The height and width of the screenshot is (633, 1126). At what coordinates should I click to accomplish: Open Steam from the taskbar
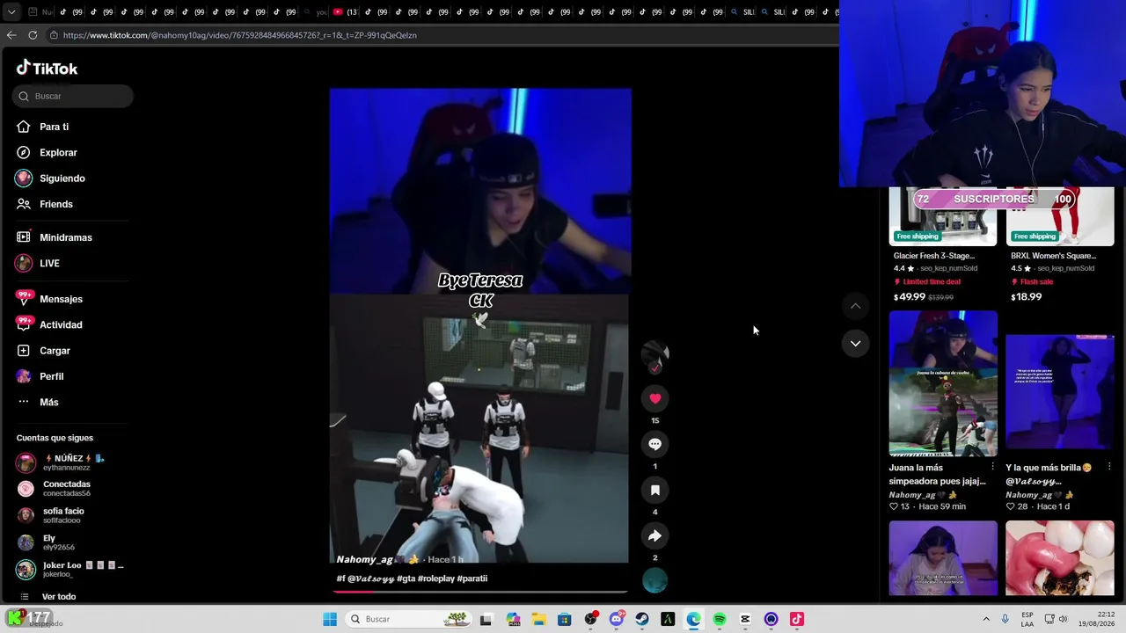pos(642,620)
